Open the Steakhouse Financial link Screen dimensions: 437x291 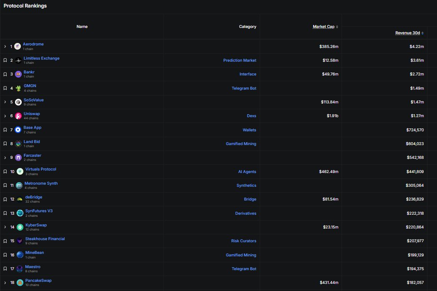[x=45, y=238]
